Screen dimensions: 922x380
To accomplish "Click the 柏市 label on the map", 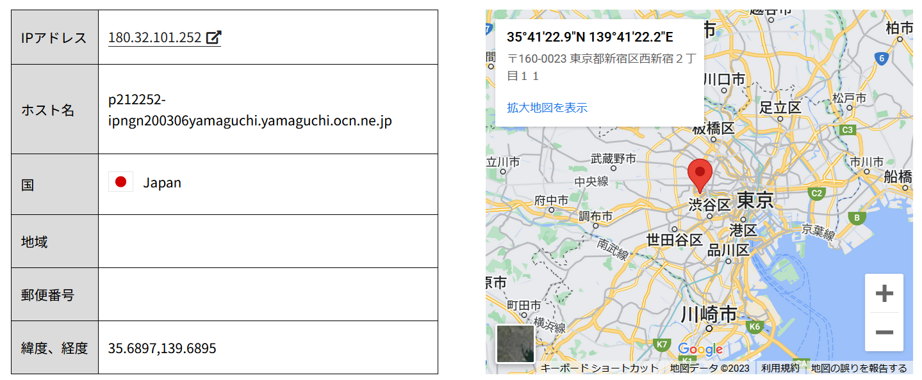I will (899, 28).
